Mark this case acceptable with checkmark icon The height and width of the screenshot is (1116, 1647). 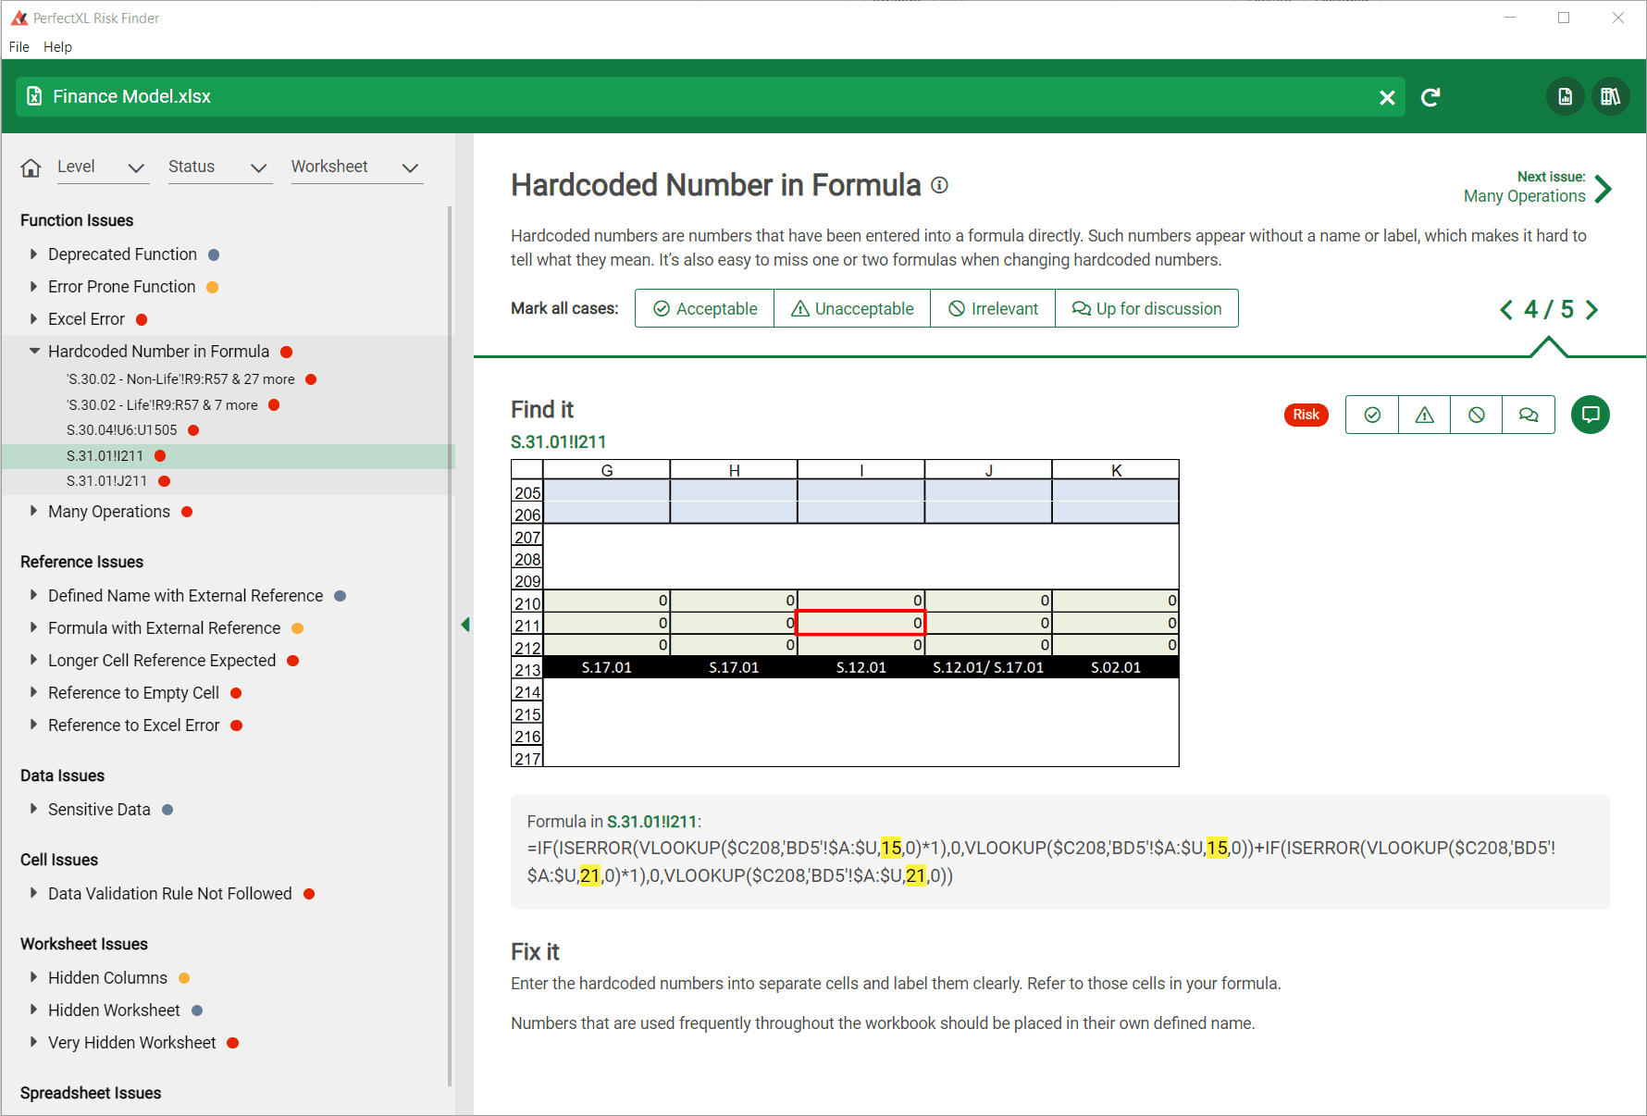pos(1372,415)
